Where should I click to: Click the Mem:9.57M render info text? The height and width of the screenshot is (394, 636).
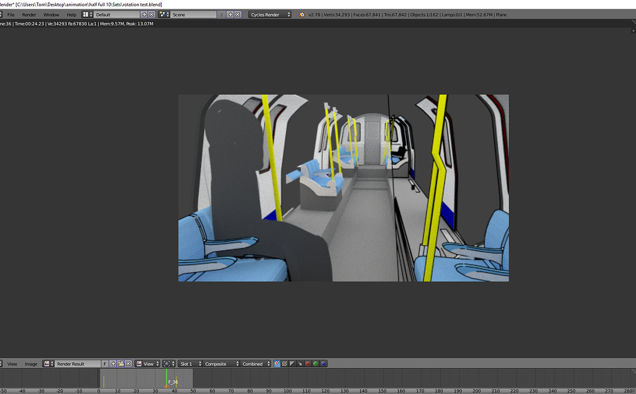[112, 24]
